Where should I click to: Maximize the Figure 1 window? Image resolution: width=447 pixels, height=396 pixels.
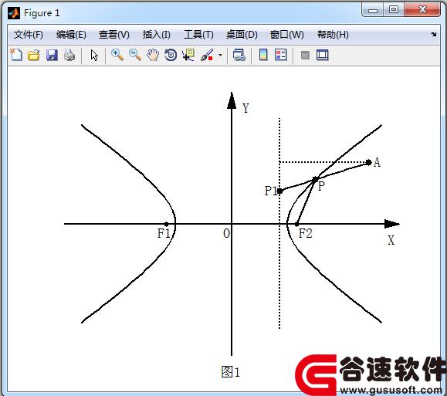tap(394, 10)
